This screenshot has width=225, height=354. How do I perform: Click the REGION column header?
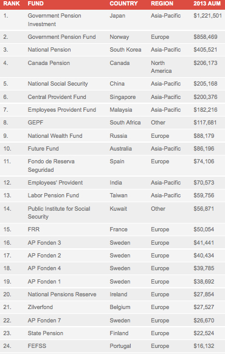(x=162, y=4)
